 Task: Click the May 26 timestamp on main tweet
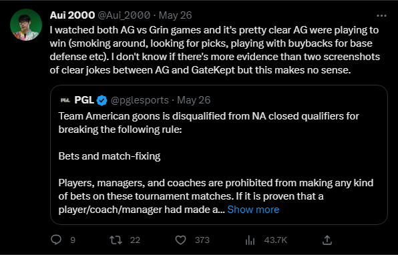coord(175,15)
